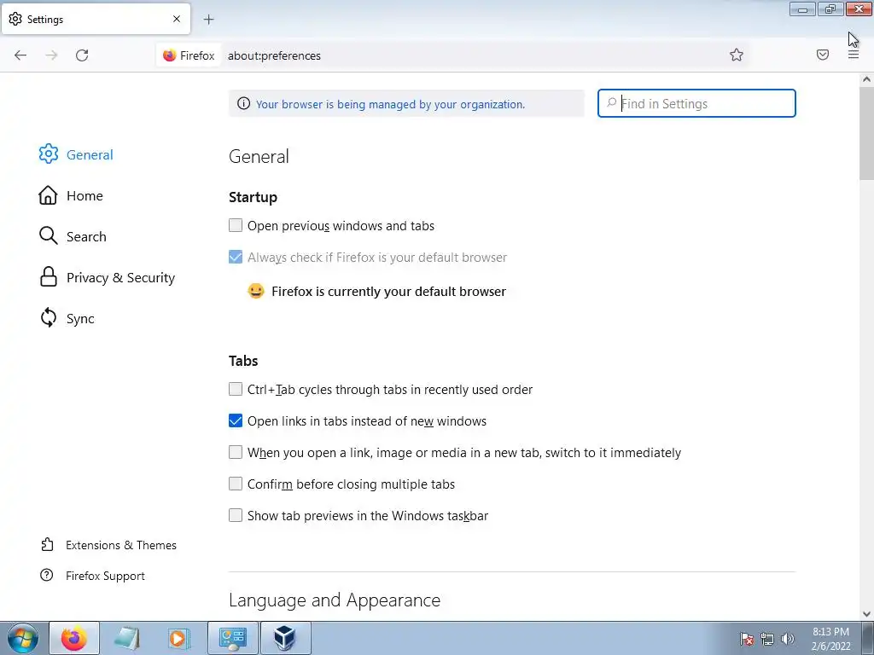Click the question mark support icon
This screenshot has height=655, width=874.
pos(47,576)
